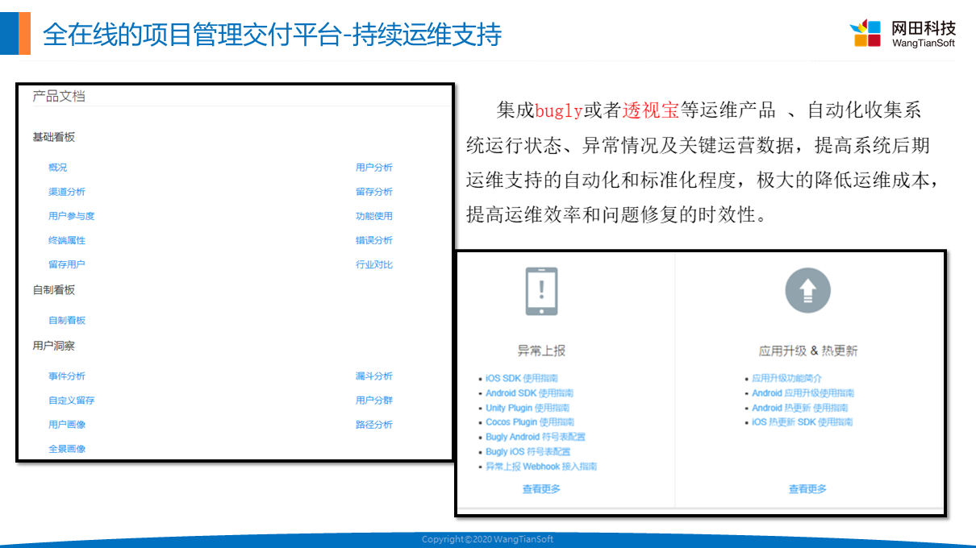Select the 用户参与度 link
This screenshot has width=976, height=548.
[x=72, y=216]
